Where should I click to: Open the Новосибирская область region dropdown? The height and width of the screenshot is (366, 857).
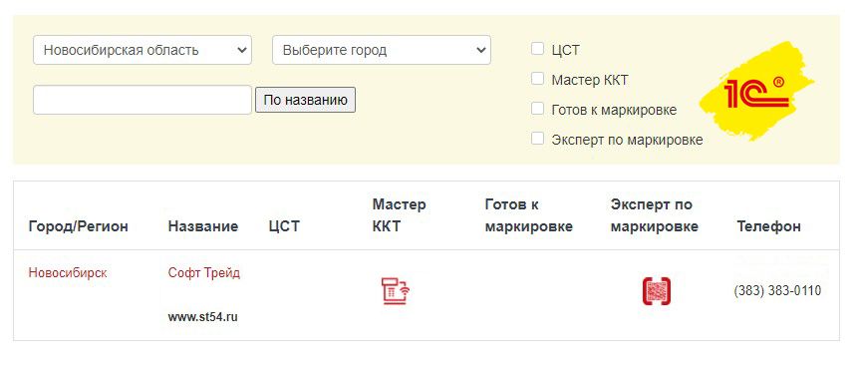coord(143,50)
